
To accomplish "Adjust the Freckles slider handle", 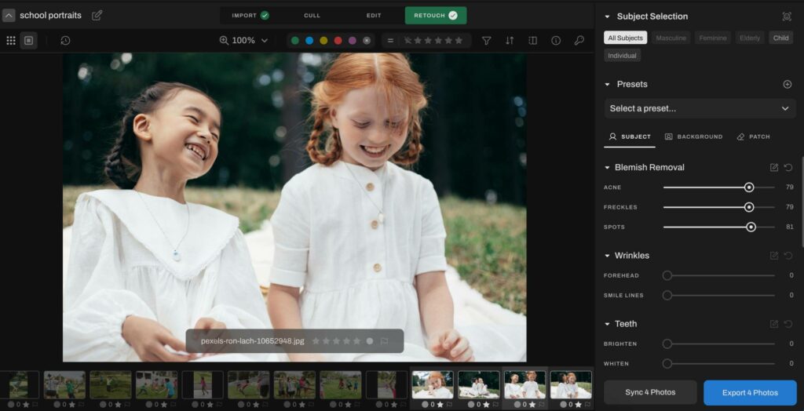I will (749, 208).
